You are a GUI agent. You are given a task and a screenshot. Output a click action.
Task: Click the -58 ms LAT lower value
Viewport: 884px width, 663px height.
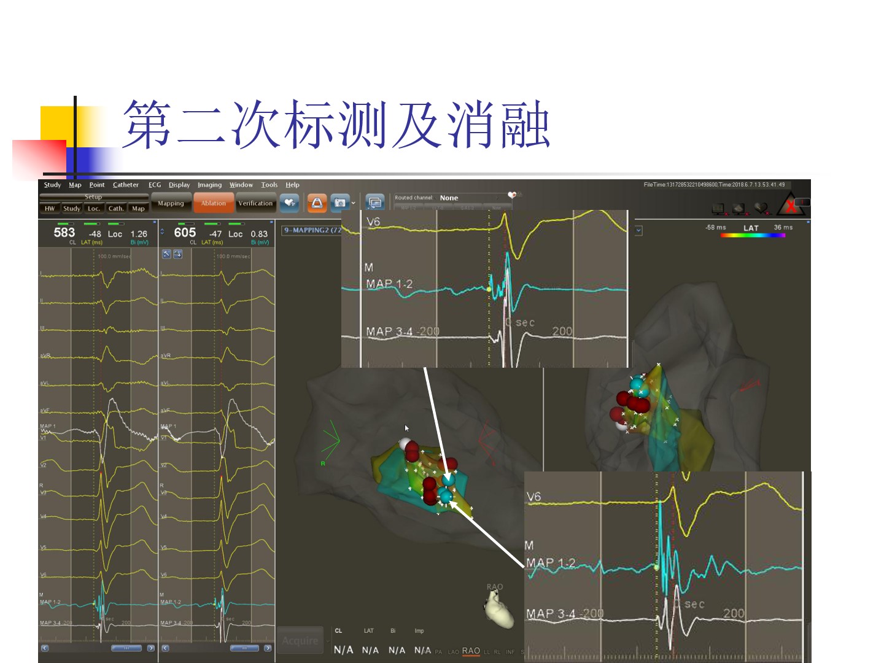click(x=716, y=228)
